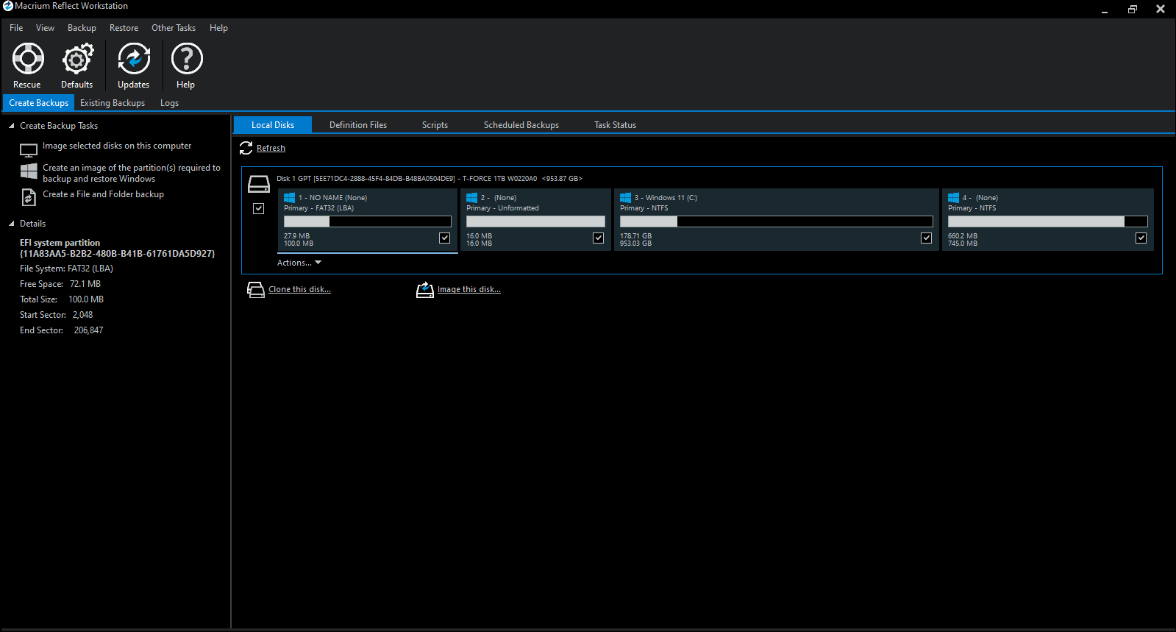Click the Windows flag icon on partition 3 Windows 11

pyautogui.click(x=626, y=198)
